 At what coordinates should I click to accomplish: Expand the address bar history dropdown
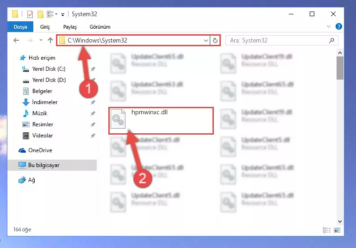tap(206, 41)
